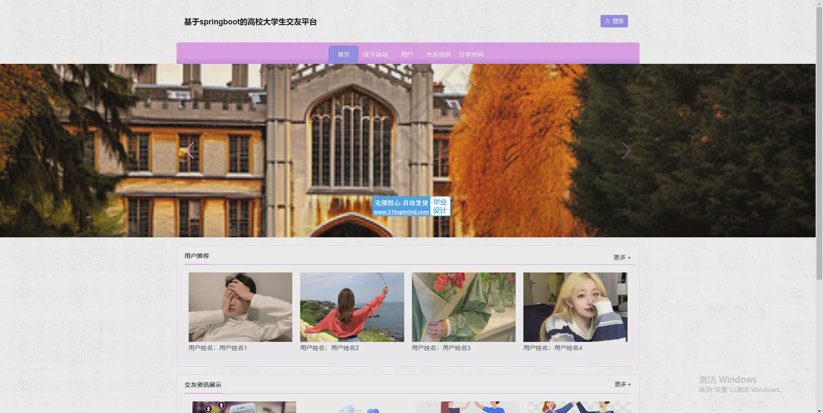Click the next slide arrow on banner
Screen dimensions: 823x413
point(626,151)
